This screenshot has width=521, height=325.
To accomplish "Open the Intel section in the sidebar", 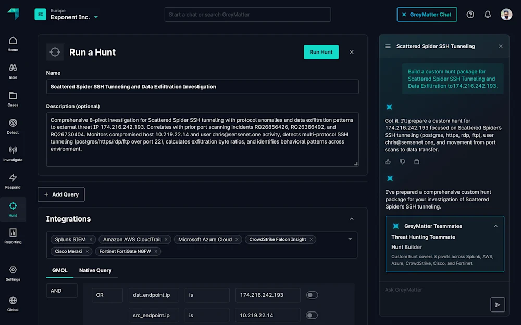I will 13,70.
